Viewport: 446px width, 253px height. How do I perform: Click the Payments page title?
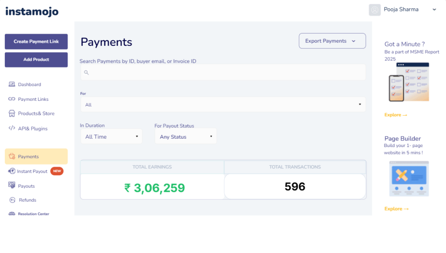pyautogui.click(x=106, y=42)
